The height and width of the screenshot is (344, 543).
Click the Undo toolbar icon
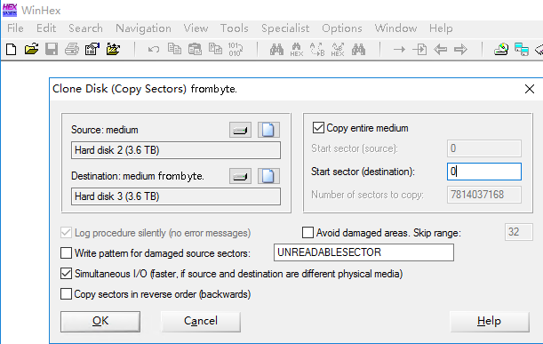[x=154, y=50]
